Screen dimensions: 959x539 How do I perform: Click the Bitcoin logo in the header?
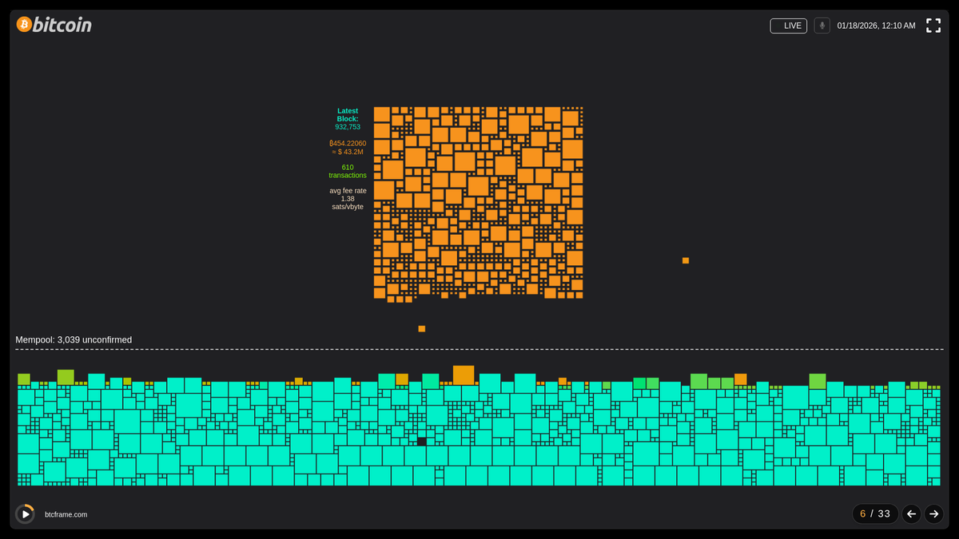tap(54, 25)
